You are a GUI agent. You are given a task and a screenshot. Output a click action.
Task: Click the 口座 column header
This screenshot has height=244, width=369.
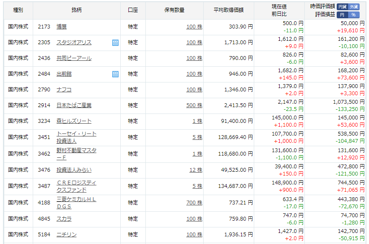tap(133, 10)
